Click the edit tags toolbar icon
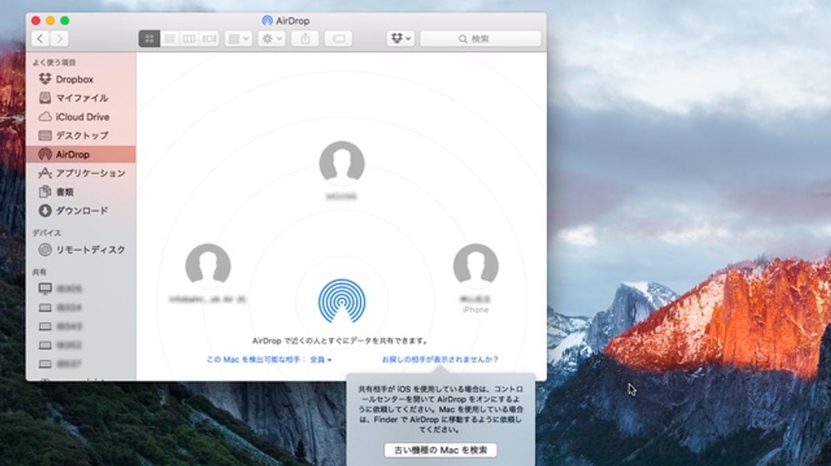Screen dimensions: 831x466 [339, 39]
